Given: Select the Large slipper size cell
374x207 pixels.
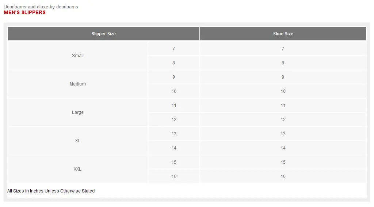Looking at the screenshot, I should tap(78, 112).
